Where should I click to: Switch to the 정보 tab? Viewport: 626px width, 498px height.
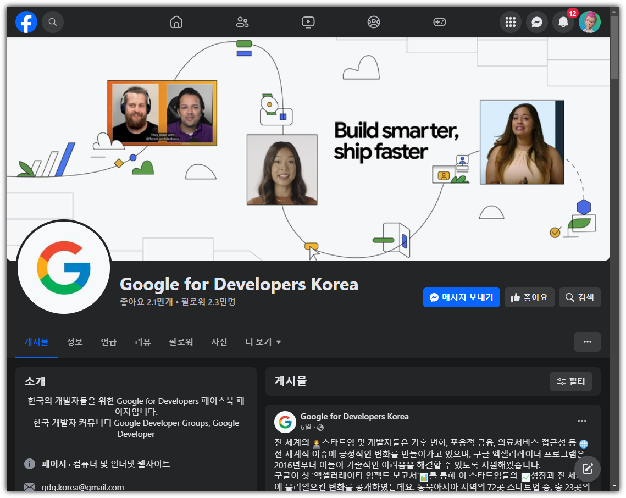coord(75,342)
